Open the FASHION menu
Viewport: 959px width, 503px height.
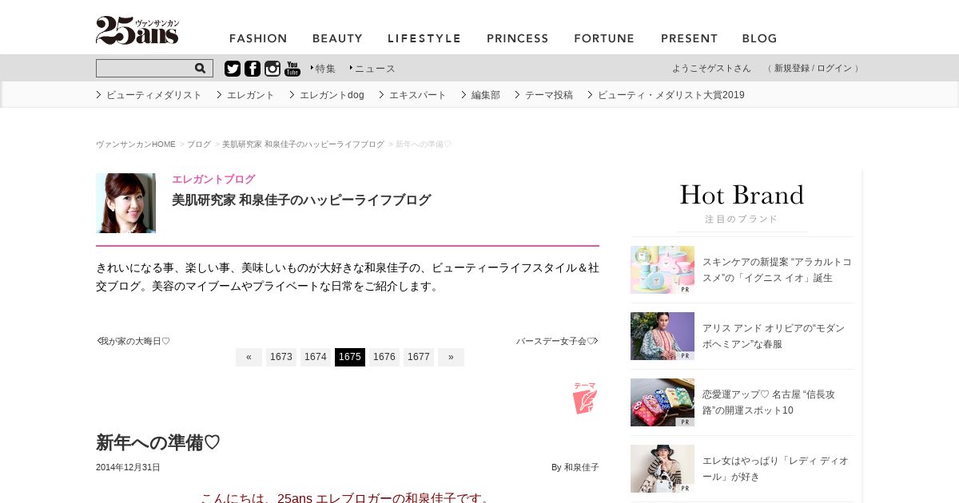pos(258,38)
